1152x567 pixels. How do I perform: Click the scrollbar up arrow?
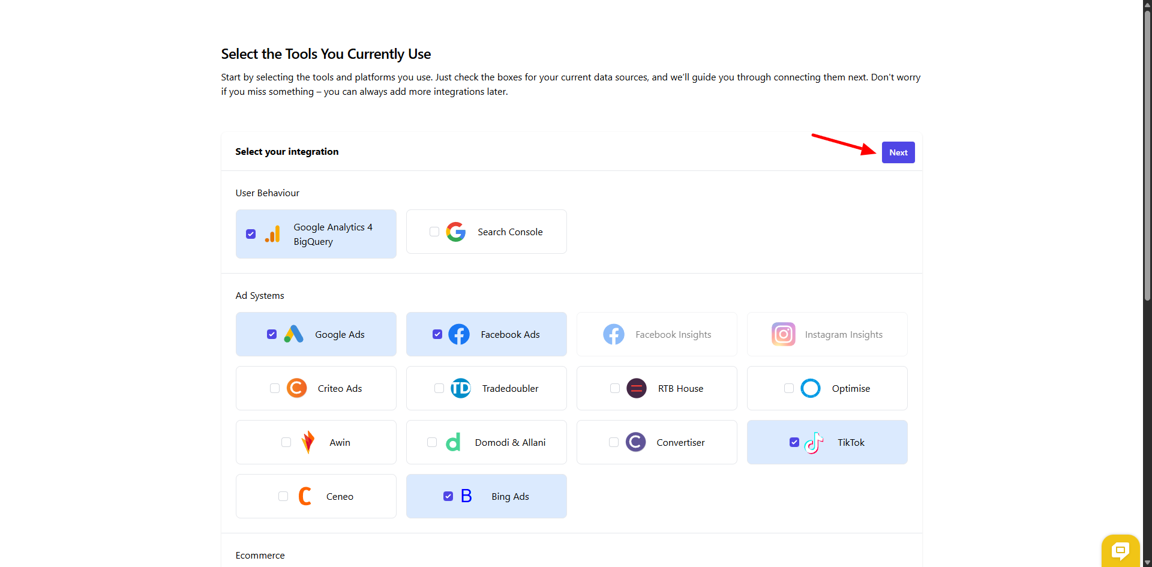1147,4
